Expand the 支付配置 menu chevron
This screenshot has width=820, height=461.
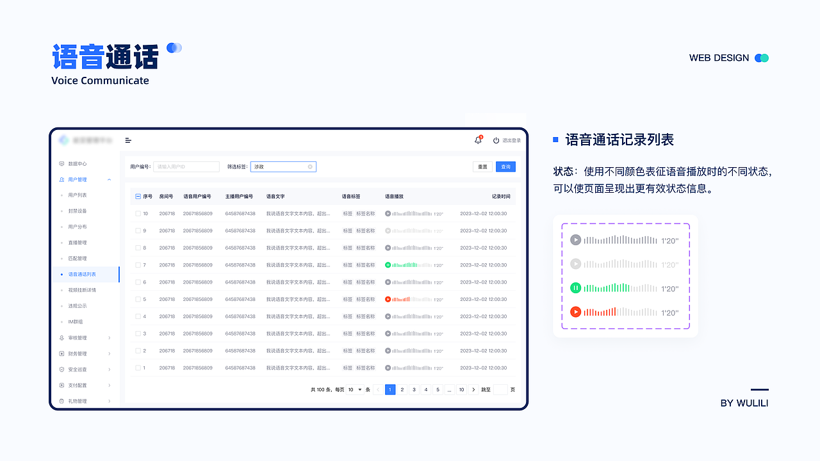tap(110, 385)
